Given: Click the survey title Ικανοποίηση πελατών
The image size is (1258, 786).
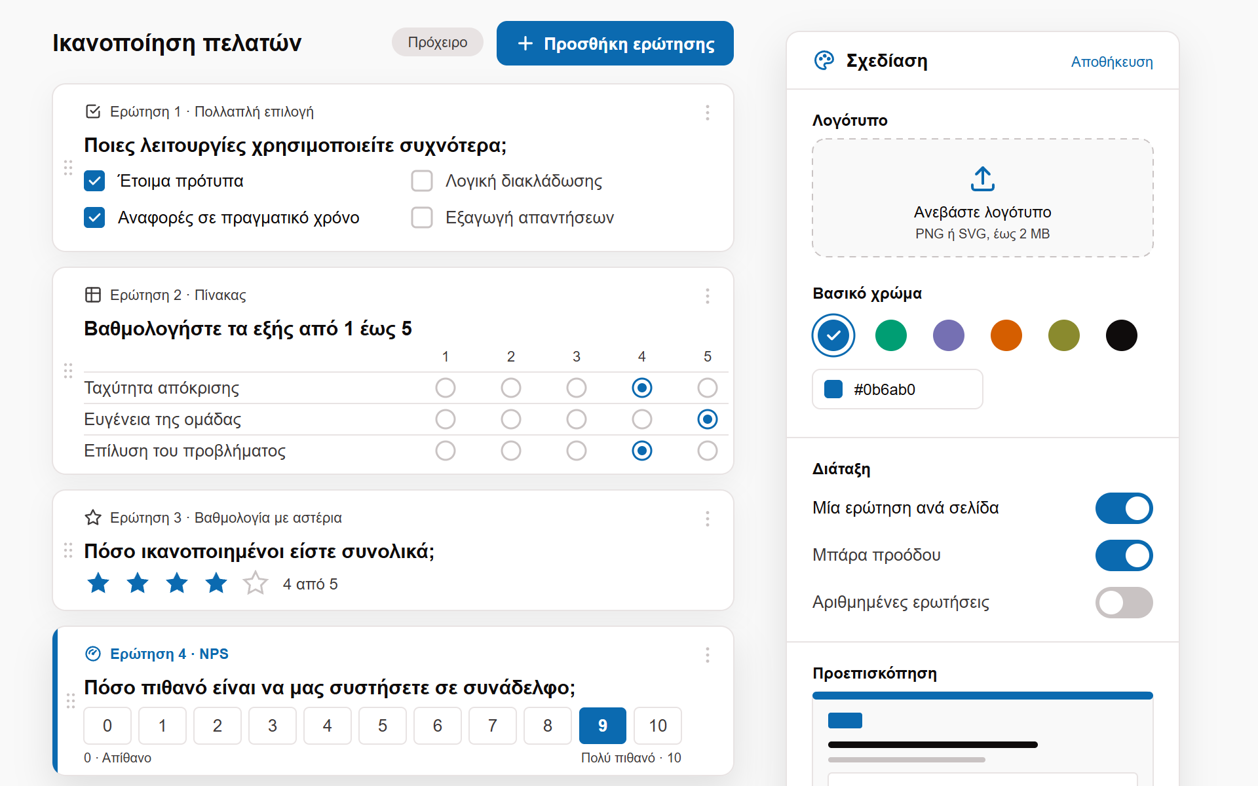Looking at the screenshot, I should click(x=177, y=43).
